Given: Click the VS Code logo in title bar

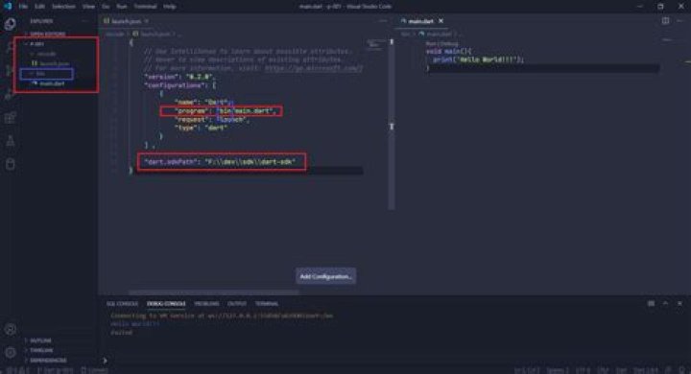Looking at the screenshot, I should click(x=8, y=6).
